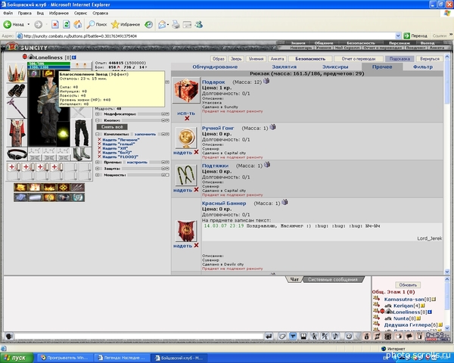Image resolution: width=454 pixels, height=363 pixels.
Task: Click исп-ть under Подарок
Action: (186, 113)
